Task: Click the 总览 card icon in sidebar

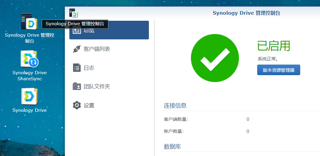Action: [77, 30]
